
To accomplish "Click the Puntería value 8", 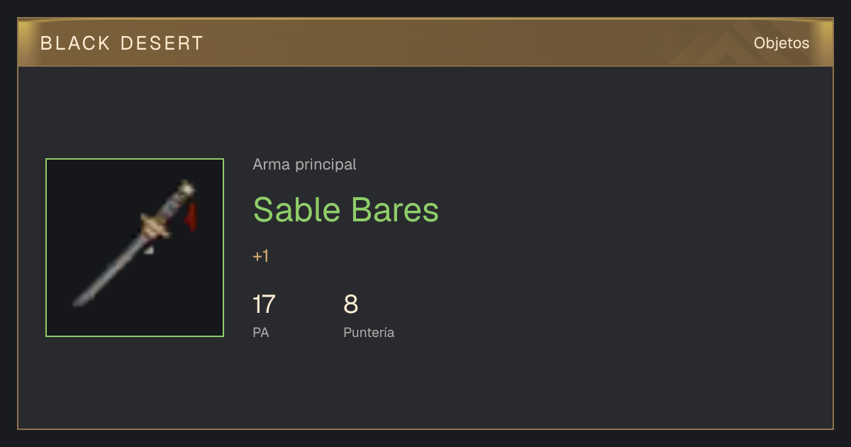I will click(x=351, y=304).
